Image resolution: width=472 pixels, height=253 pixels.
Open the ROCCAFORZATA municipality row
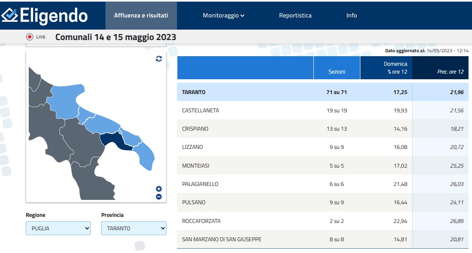pos(201,221)
